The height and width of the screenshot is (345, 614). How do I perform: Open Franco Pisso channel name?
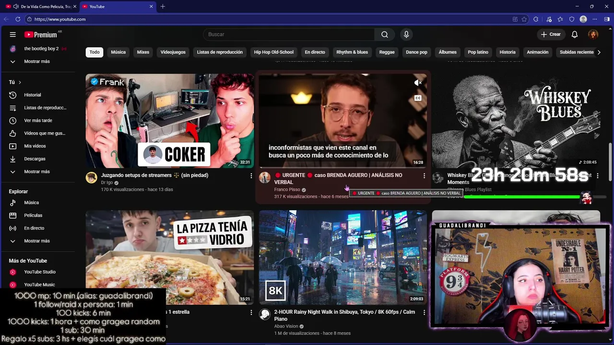click(x=287, y=190)
